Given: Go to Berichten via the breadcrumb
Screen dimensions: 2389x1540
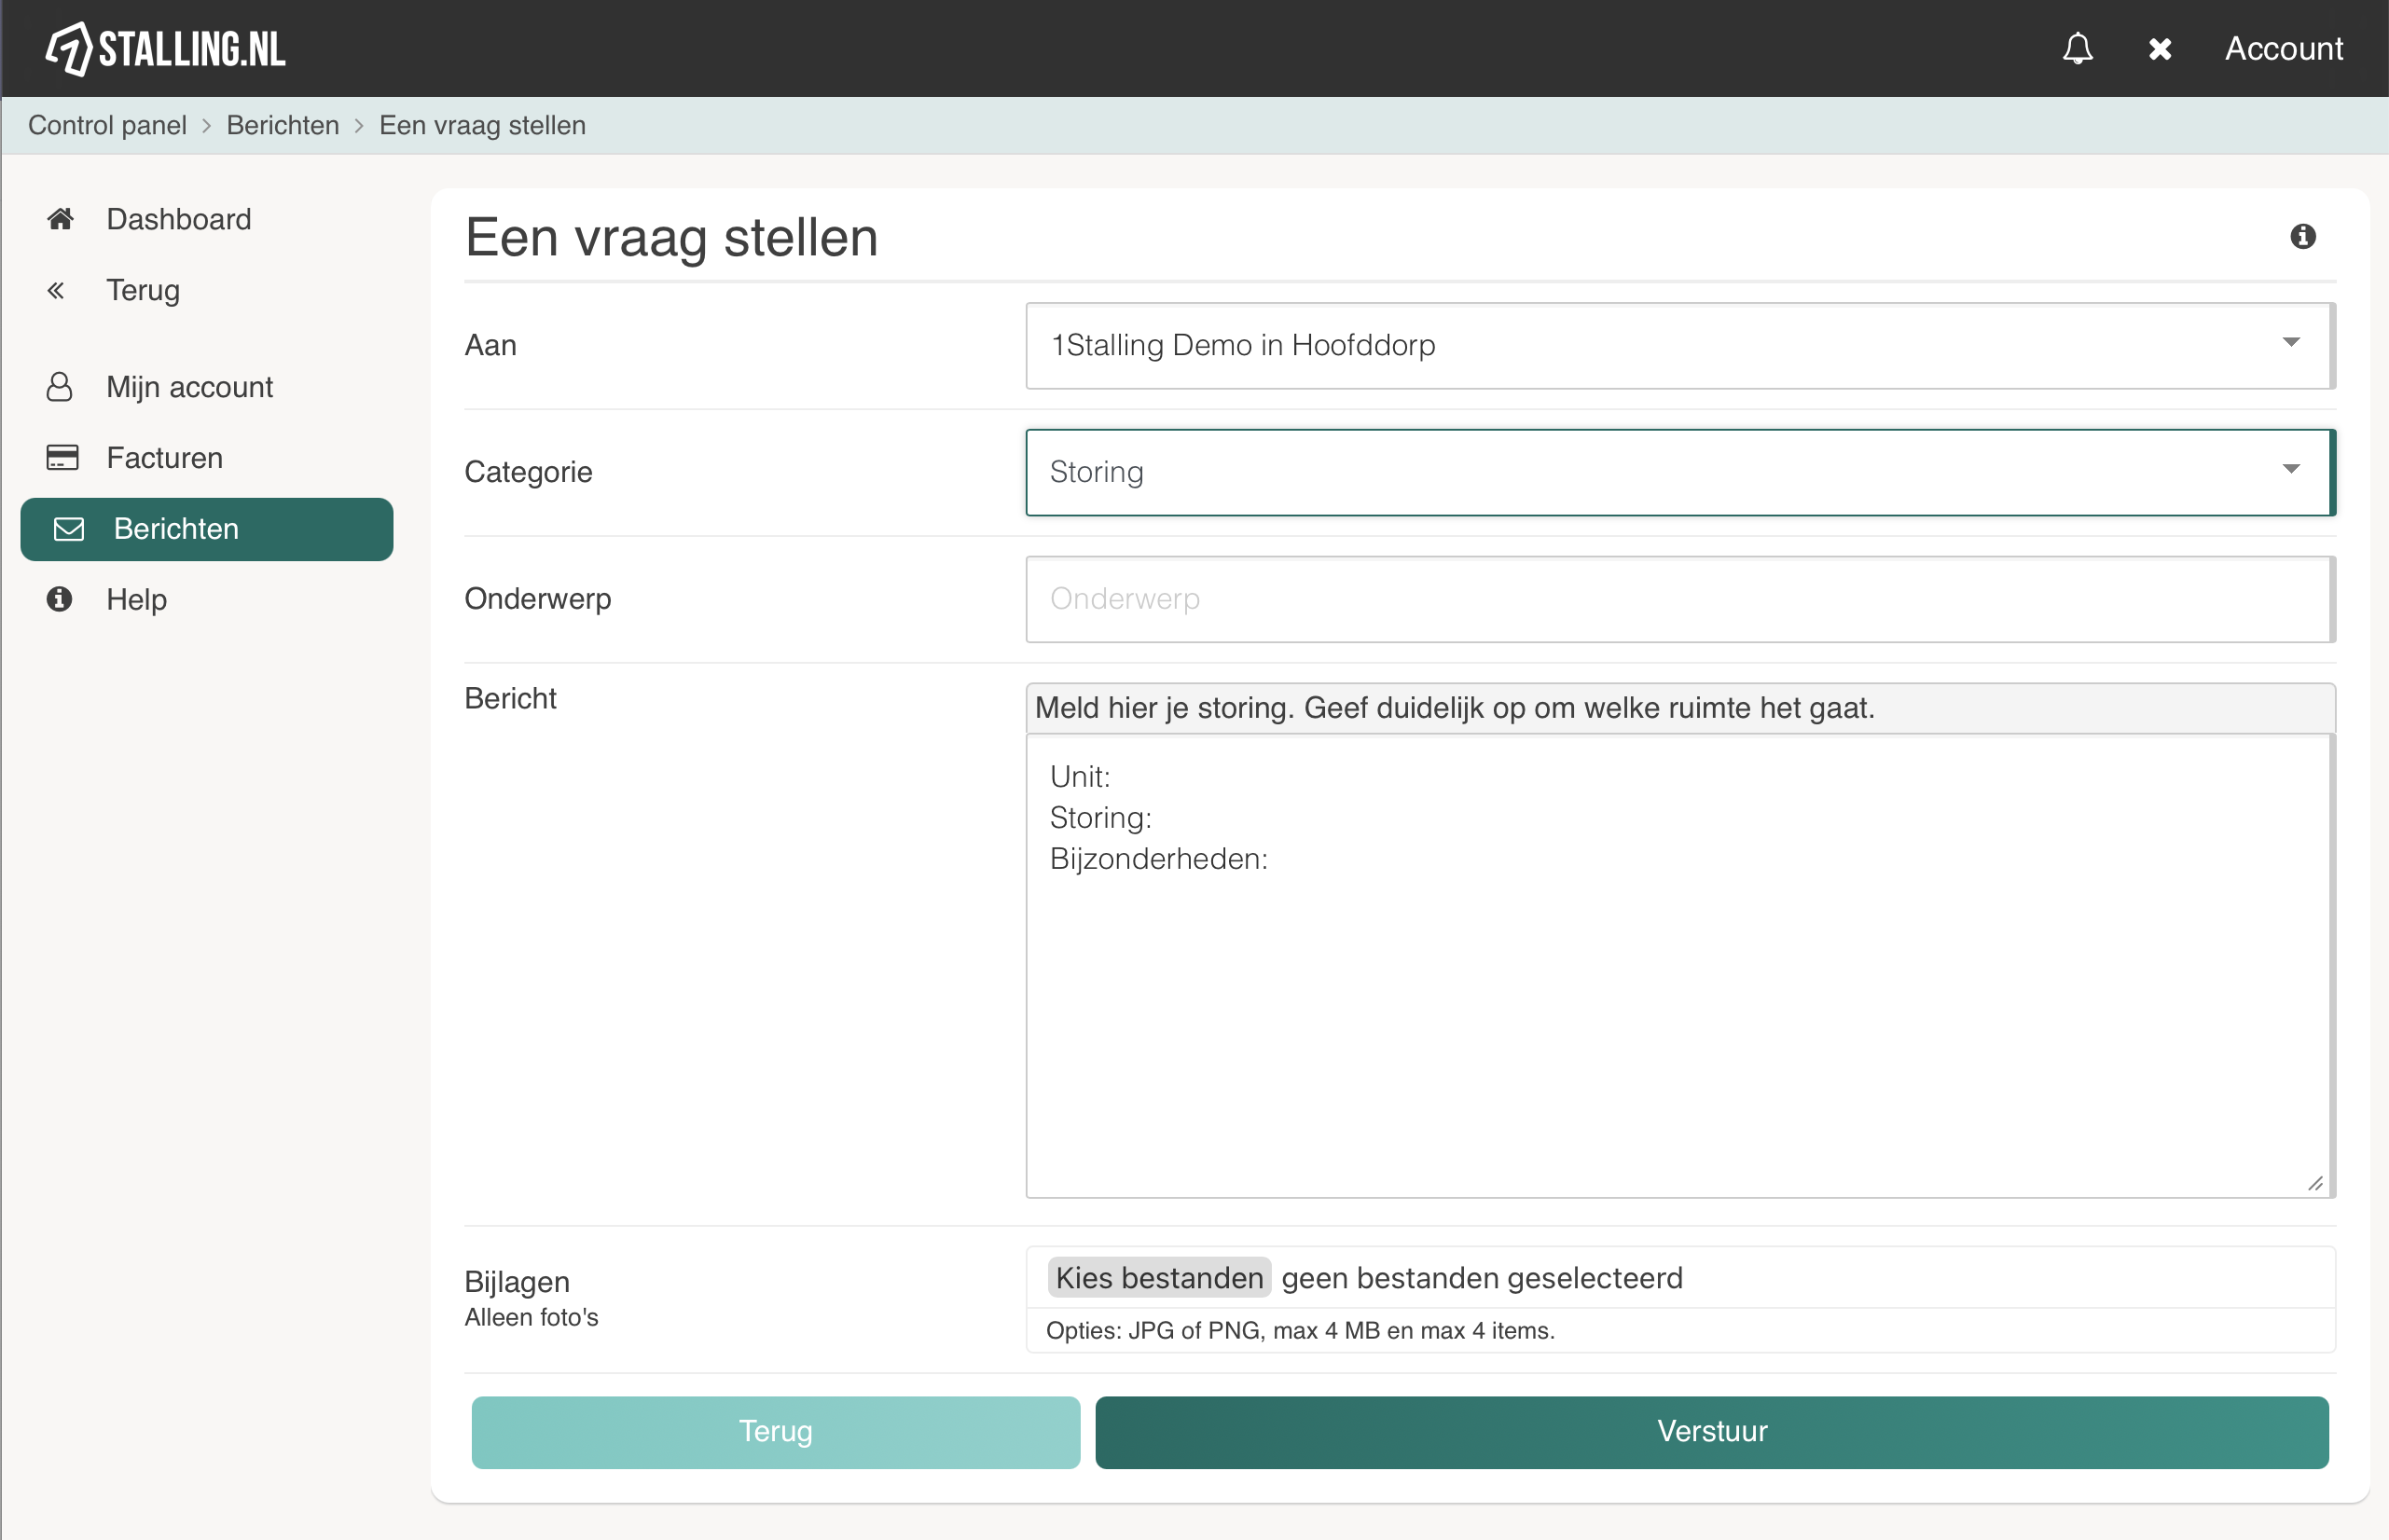Looking at the screenshot, I should [x=282, y=125].
